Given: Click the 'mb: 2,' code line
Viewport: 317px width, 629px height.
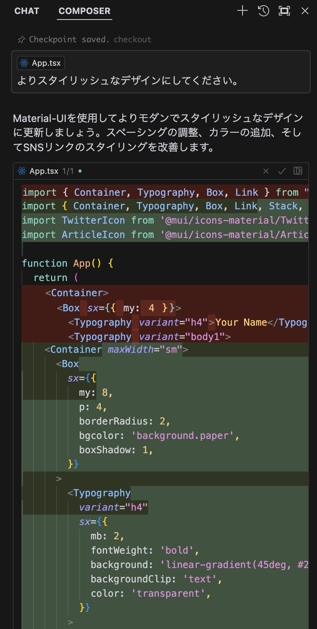Looking at the screenshot, I should click(x=108, y=536).
